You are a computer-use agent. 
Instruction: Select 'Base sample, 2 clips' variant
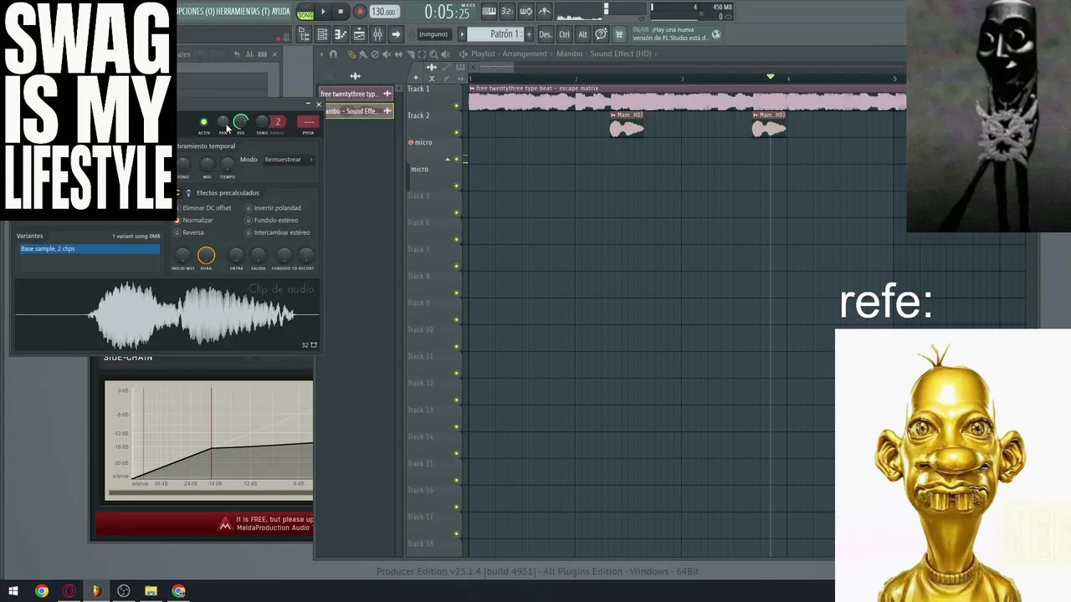click(x=89, y=249)
